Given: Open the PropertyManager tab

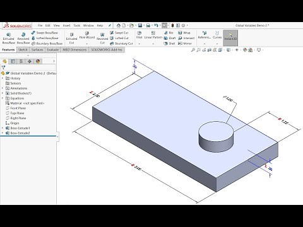Looking at the screenshot, I should point(13,61).
